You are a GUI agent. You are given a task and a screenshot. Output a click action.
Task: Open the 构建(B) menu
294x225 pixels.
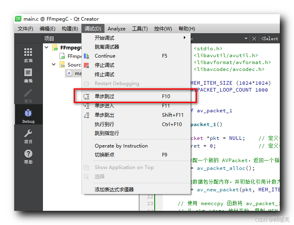pyautogui.click(x=70, y=29)
